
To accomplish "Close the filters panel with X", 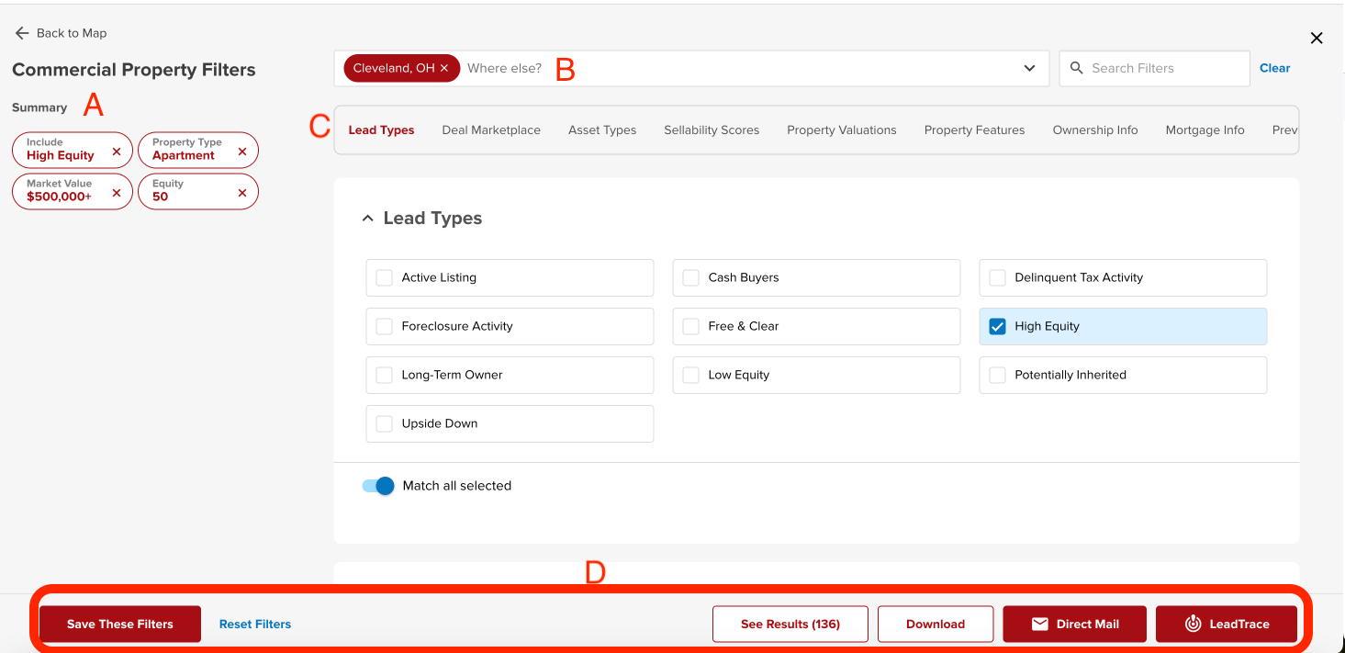I will (x=1317, y=38).
